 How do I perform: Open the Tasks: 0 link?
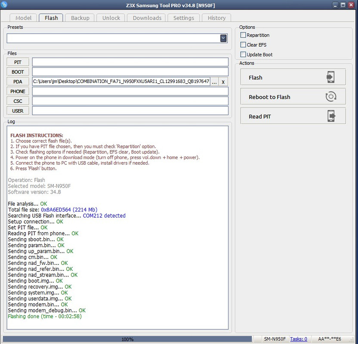coord(299,339)
